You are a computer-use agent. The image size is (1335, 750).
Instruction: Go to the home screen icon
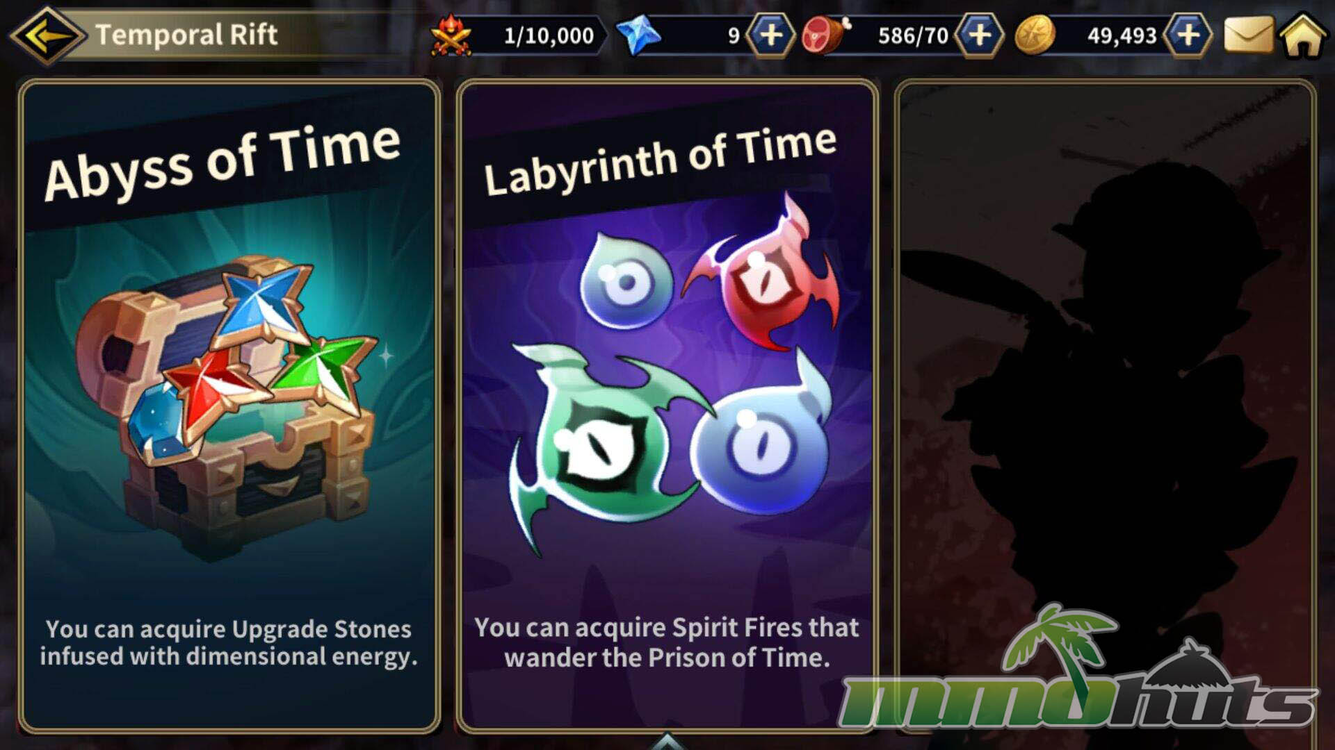[1303, 35]
